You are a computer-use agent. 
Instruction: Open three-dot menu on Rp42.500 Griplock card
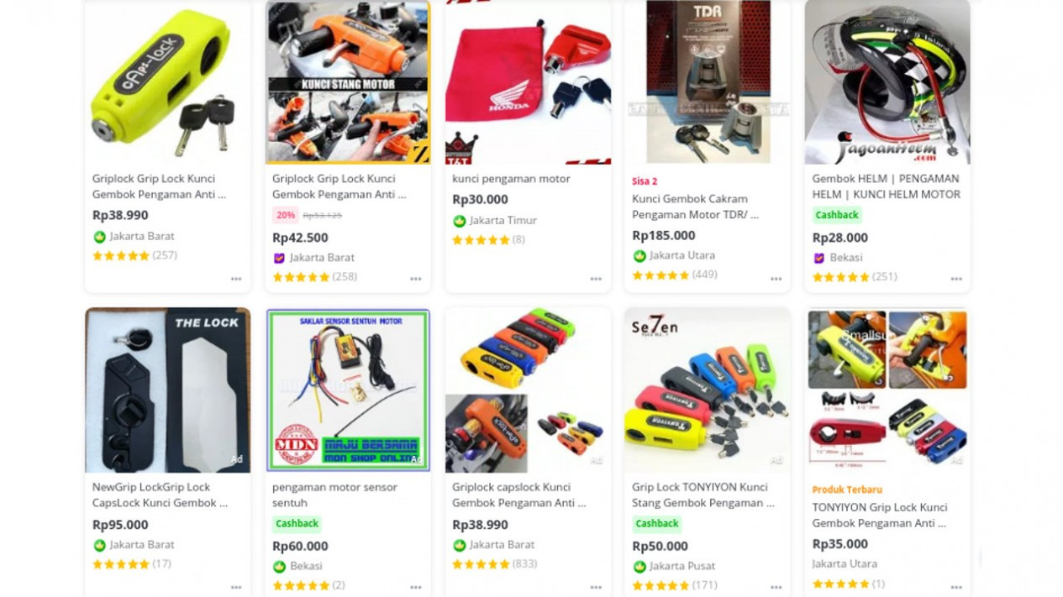(x=416, y=279)
